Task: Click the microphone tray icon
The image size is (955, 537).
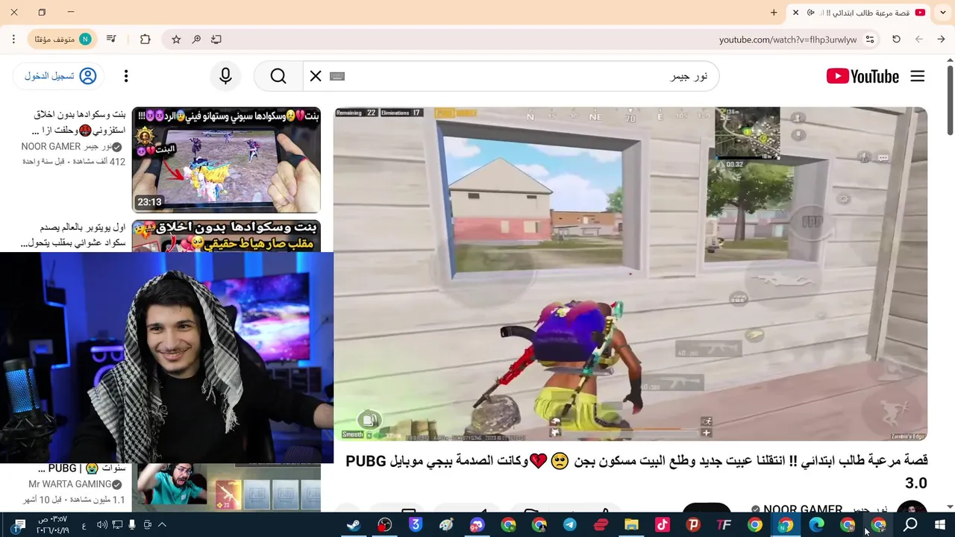Action: [133, 525]
